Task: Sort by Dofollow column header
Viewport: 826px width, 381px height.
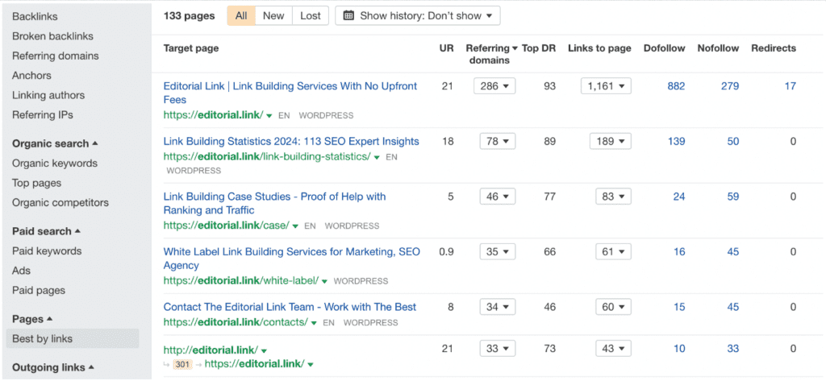Action: pyautogui.click(x=665, y=48)
